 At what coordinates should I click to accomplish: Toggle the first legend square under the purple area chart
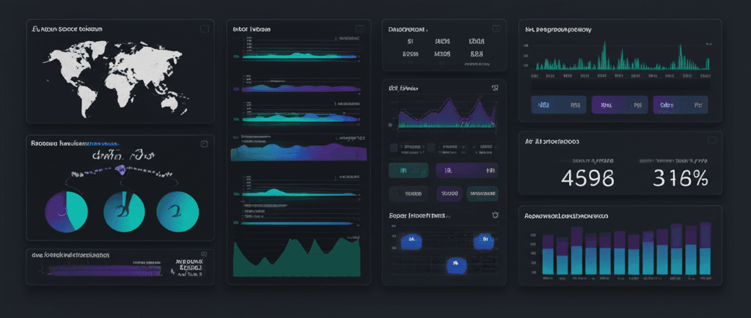click(394, 147)
